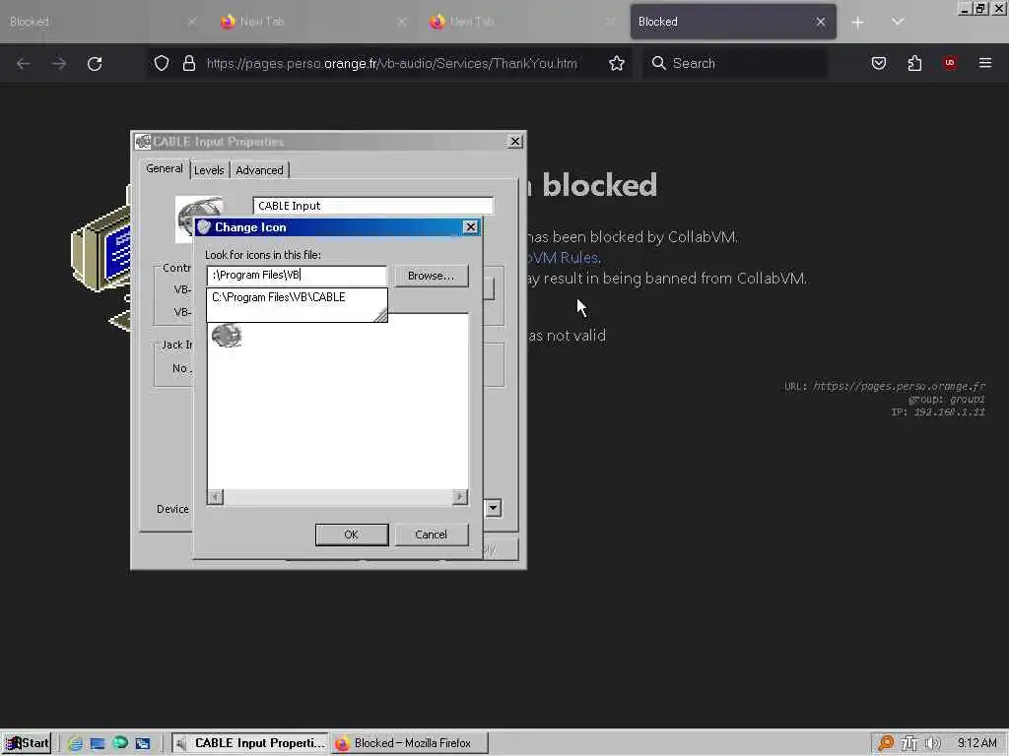Click the CABLE Input device name field
The height and width of the screenshot is (756, 1009).
click(x=373, y=206)
